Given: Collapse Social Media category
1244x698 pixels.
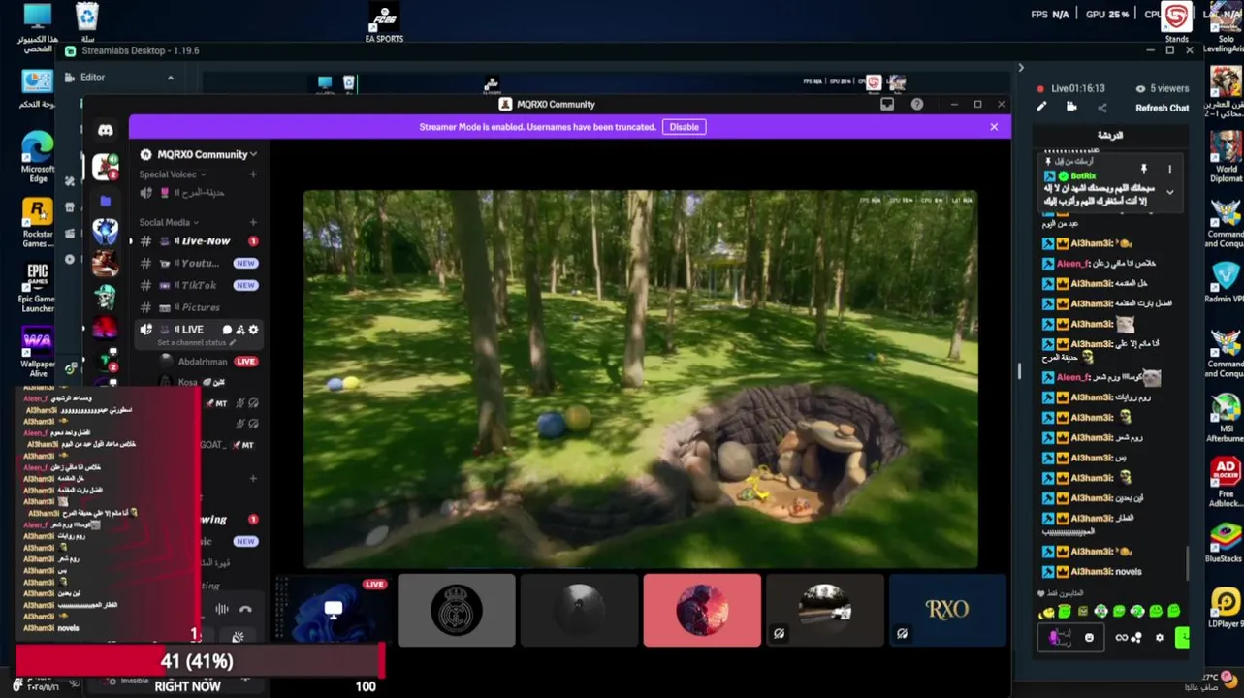Looking at the screenshot, I should click(169, 222).
